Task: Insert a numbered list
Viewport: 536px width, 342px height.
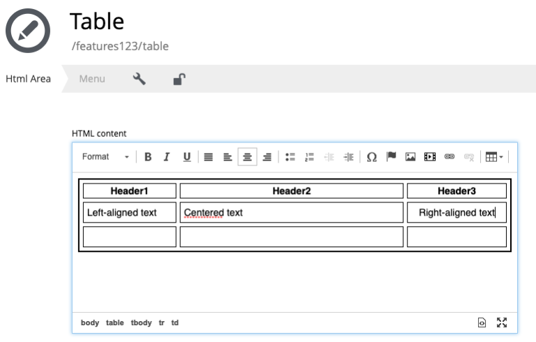Action: coord(309,157)
